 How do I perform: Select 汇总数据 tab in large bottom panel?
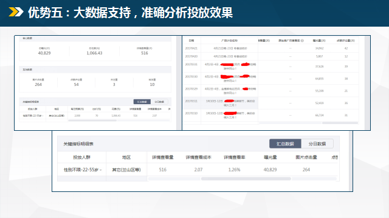pos(285,144)
